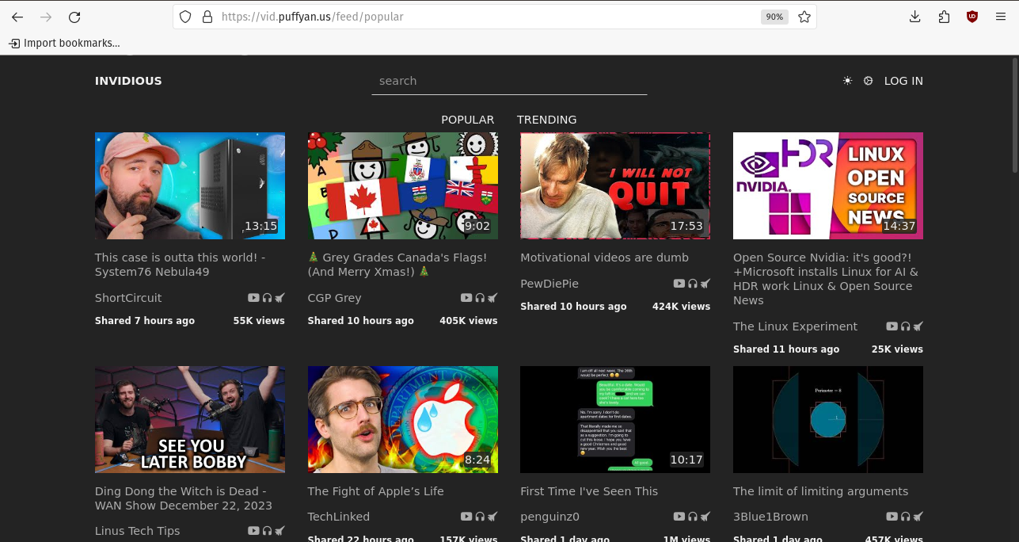
Task: Open 'This case is outta this world!' title
Action: [x=181, y=265]
